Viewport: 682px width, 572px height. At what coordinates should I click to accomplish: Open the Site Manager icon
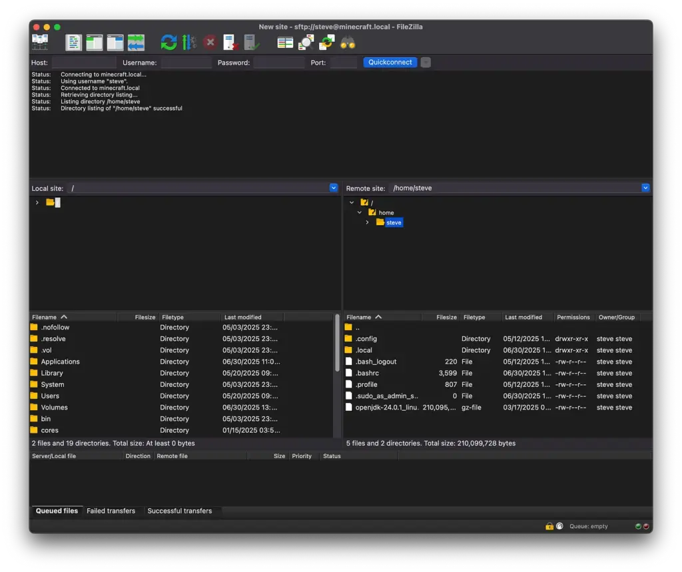pos(40,42)
